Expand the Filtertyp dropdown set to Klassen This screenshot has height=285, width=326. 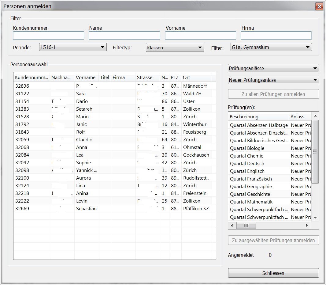[x=175, y=47]
